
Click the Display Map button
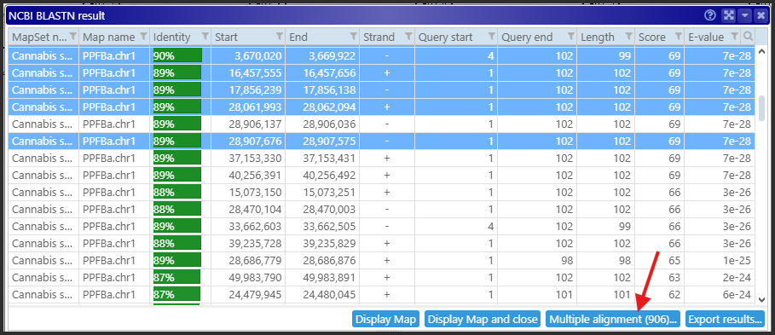click(x=386, y=319)
